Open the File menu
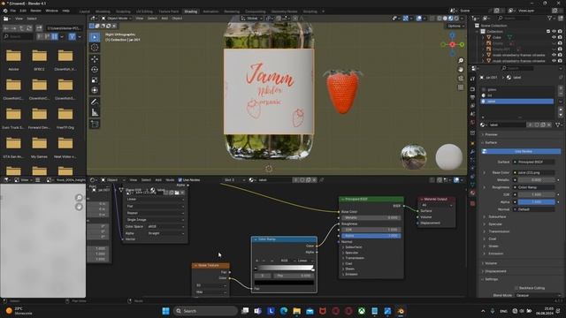Image resolution: width=566 pixels, height=318 pixels. (x=13, y=11)
